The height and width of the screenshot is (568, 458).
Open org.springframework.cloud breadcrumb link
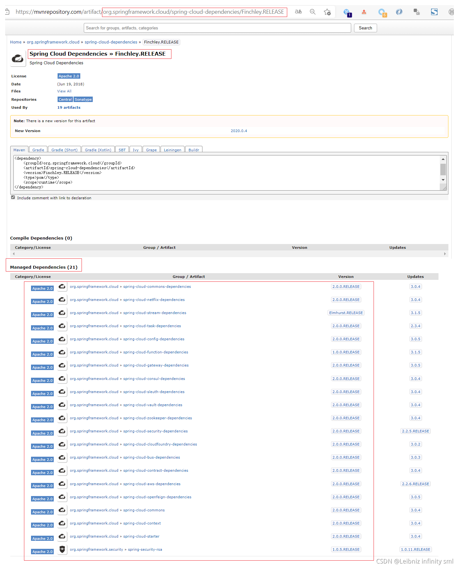(x=53, y=42)
